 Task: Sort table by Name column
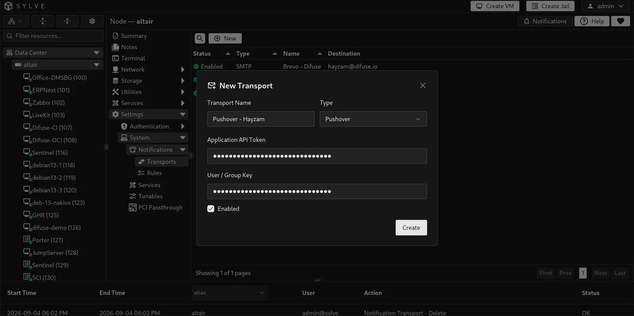click(303, 53)
